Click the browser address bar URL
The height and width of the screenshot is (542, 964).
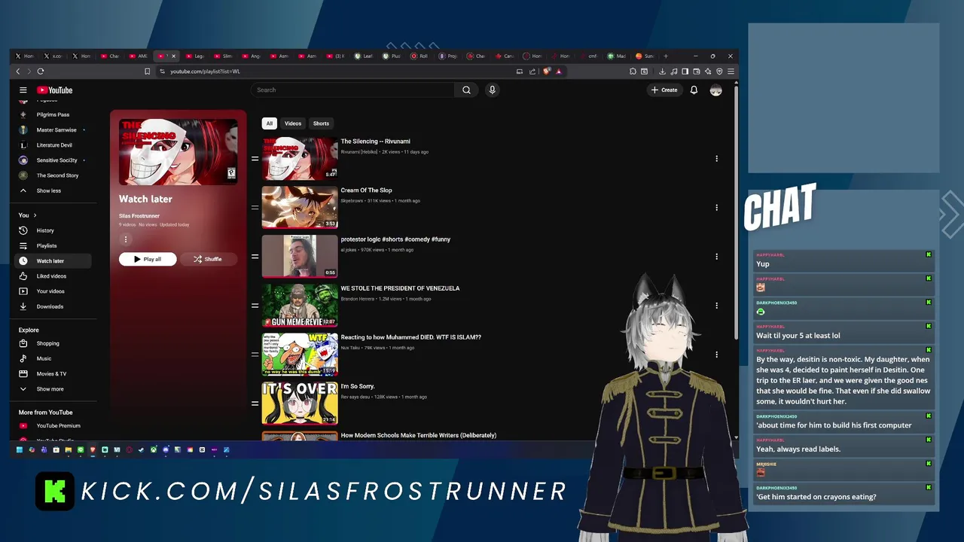pos(205,72)
